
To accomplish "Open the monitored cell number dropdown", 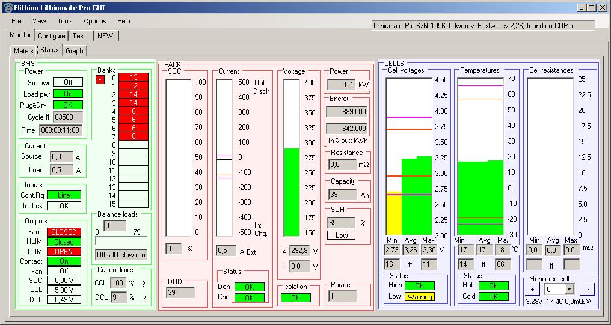I will click(570, 289).
